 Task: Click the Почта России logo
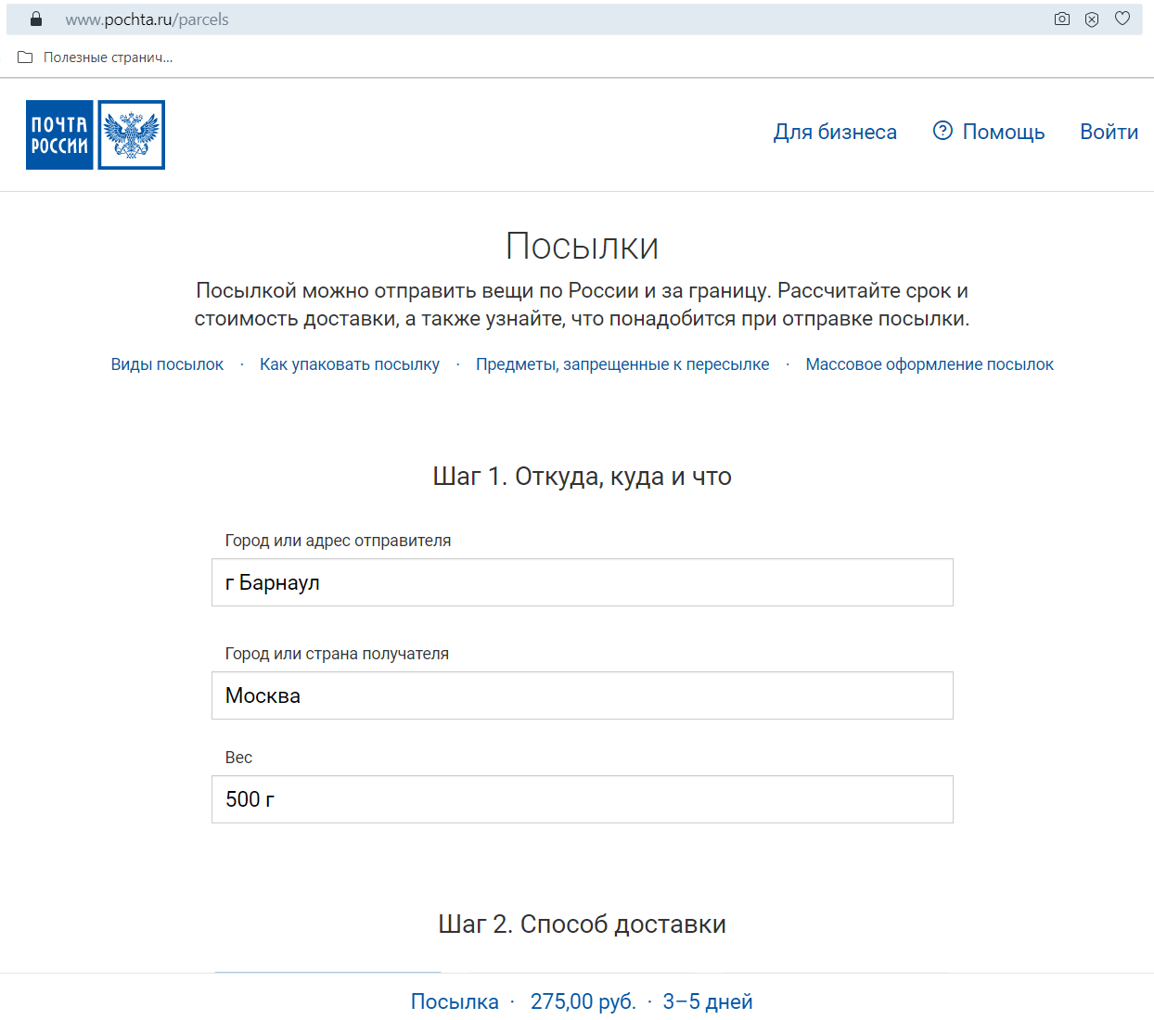pos(96,134)
